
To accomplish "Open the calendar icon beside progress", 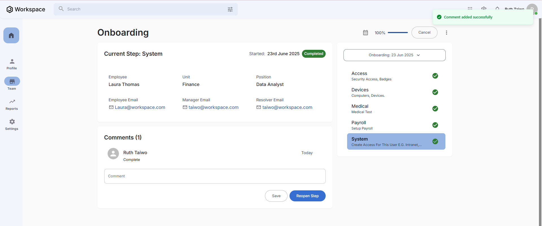I will tap(365, 33).
